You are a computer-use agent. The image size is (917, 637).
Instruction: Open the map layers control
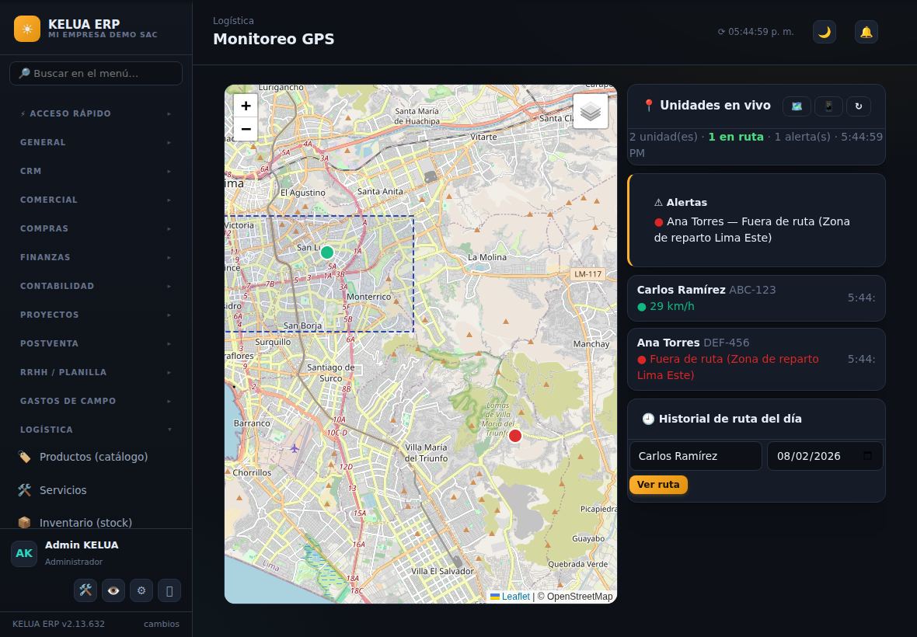click(x=590, y=111)
